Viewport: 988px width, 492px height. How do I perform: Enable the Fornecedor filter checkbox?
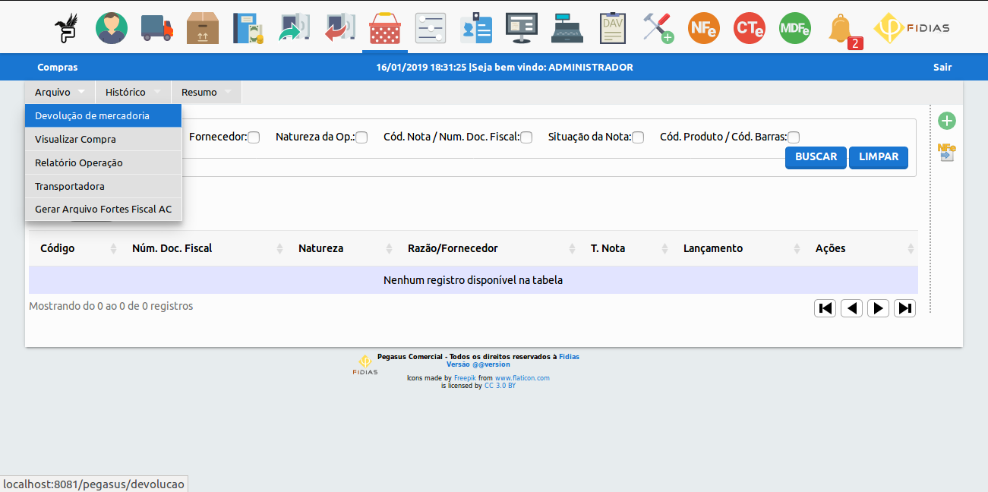coord(254,137)
